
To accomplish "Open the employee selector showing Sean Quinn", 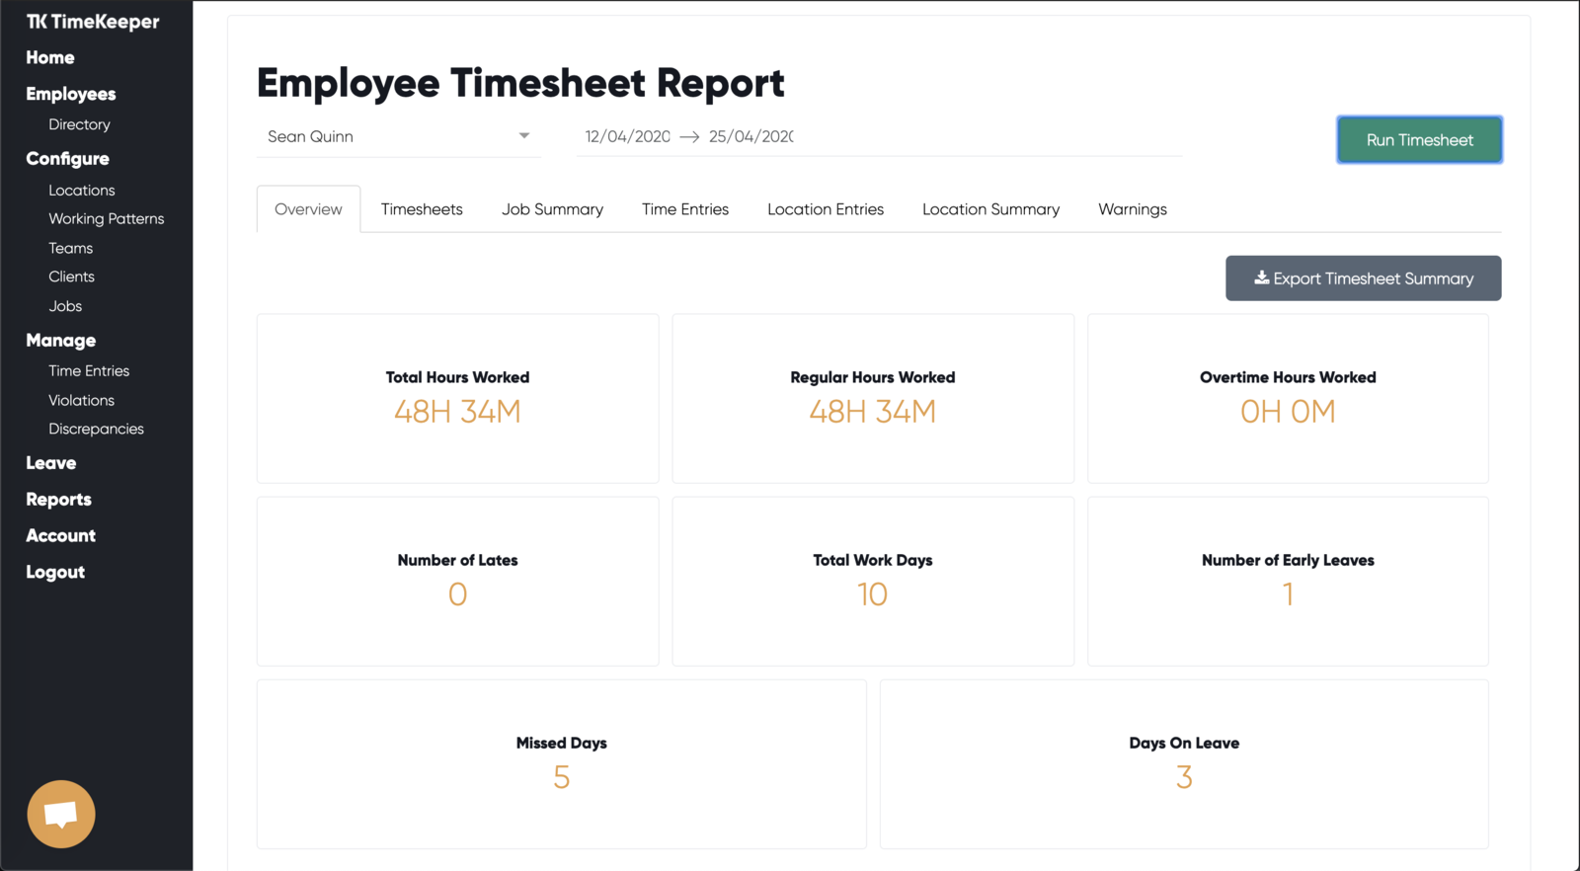I will click(x=399, y=136).
